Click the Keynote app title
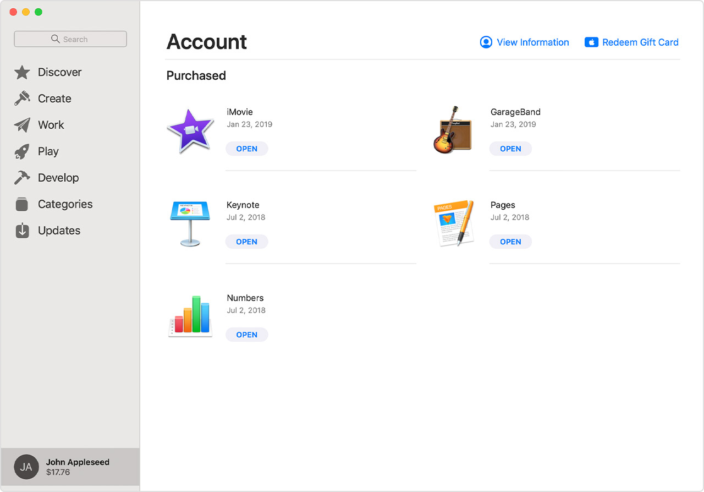Viewport: 704px width, 492px height. pos(243,205)
